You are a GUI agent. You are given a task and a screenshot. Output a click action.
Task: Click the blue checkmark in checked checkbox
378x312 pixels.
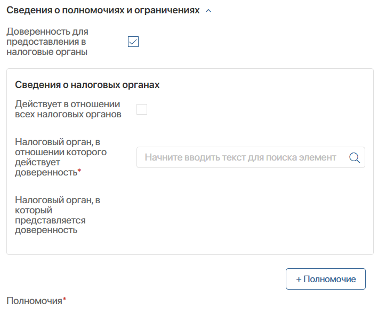(x=133, y=42)
